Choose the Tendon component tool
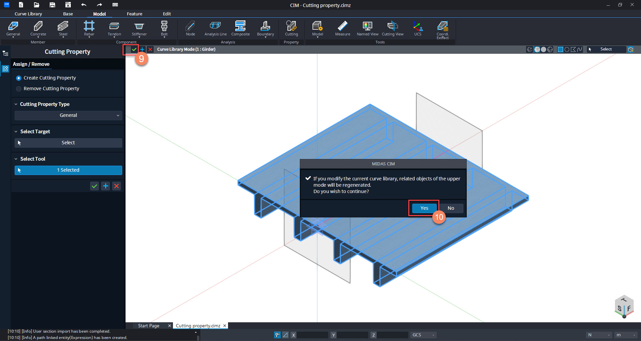Viewport: 641px width, 341px height. [114, 29]
